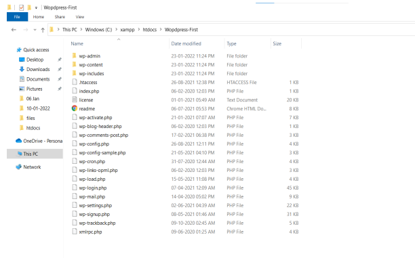The width and height of the screenshot is (415, 258).
Task: Select Quick access in the navigation pane
Action: tap(36, 49)
